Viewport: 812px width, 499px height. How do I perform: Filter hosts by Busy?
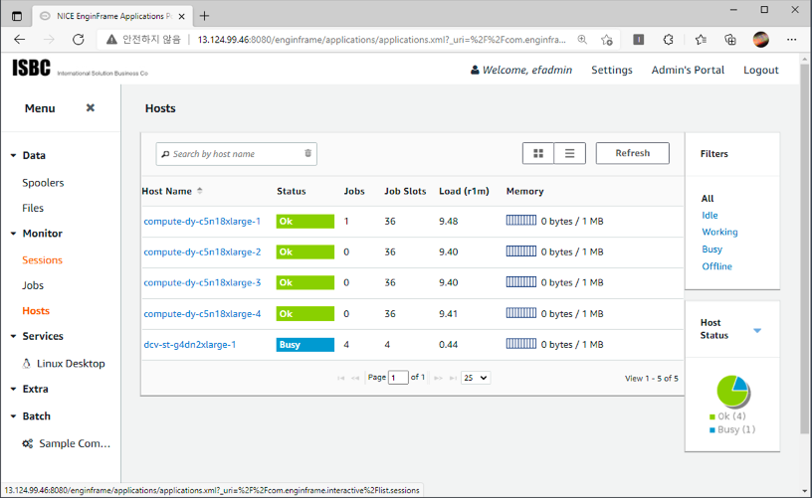[712, 249]
